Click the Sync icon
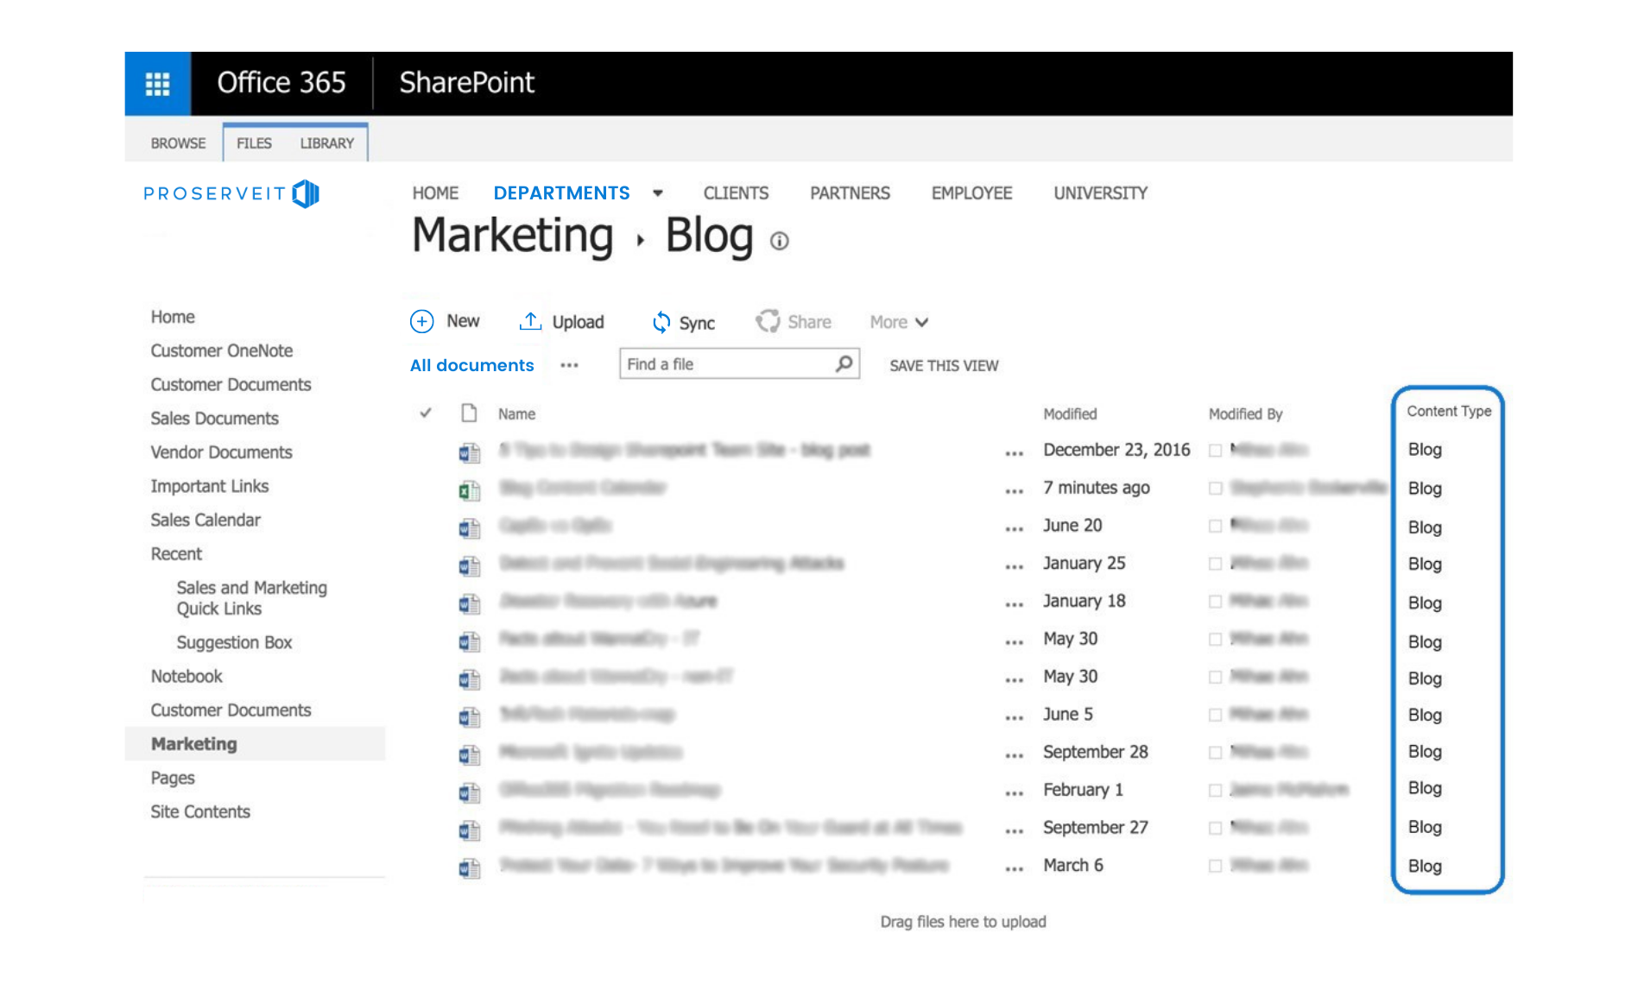 (x=661, y=322)
